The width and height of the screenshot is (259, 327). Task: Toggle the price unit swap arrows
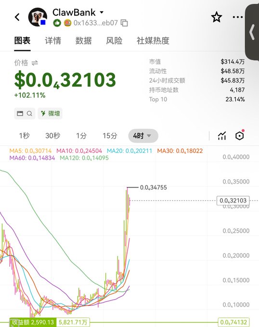point(35,63)
